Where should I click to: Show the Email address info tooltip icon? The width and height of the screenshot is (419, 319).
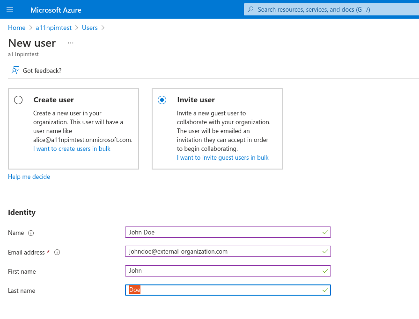57,252
